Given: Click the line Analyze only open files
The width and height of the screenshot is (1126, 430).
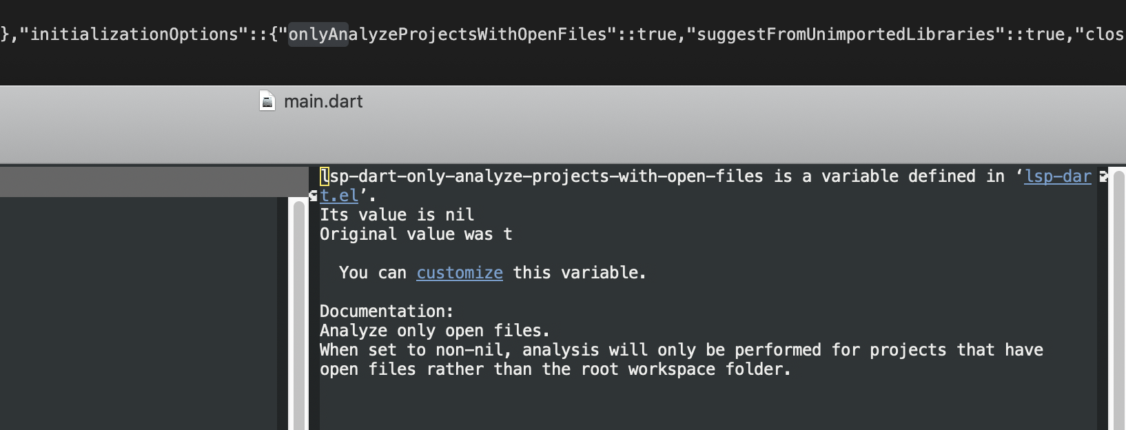Looking at the screenshot, I should coord(434,331).
